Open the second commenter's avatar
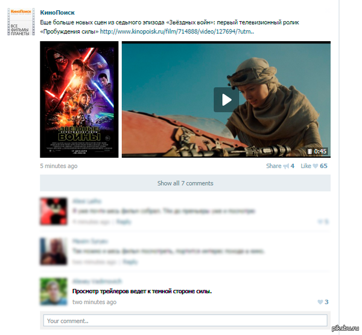The height and width of the screenshot is (335, 362). 53,252
